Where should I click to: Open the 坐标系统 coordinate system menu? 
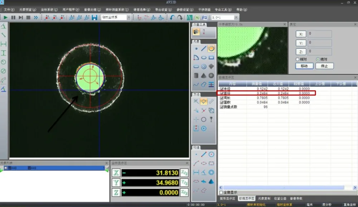click(49, 10)
